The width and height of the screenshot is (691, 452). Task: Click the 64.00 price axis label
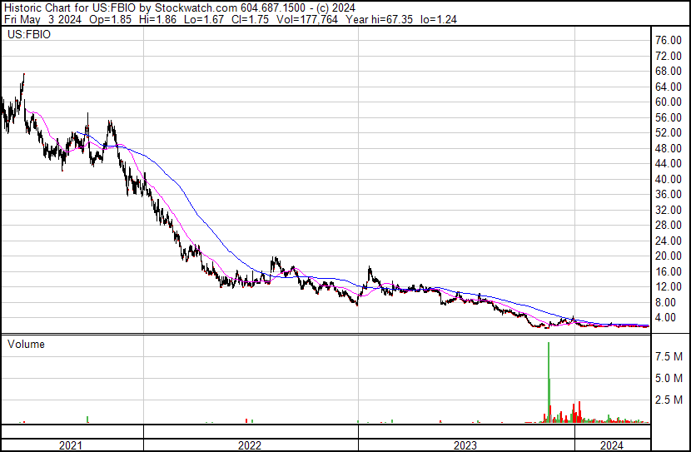click(669, 87)
